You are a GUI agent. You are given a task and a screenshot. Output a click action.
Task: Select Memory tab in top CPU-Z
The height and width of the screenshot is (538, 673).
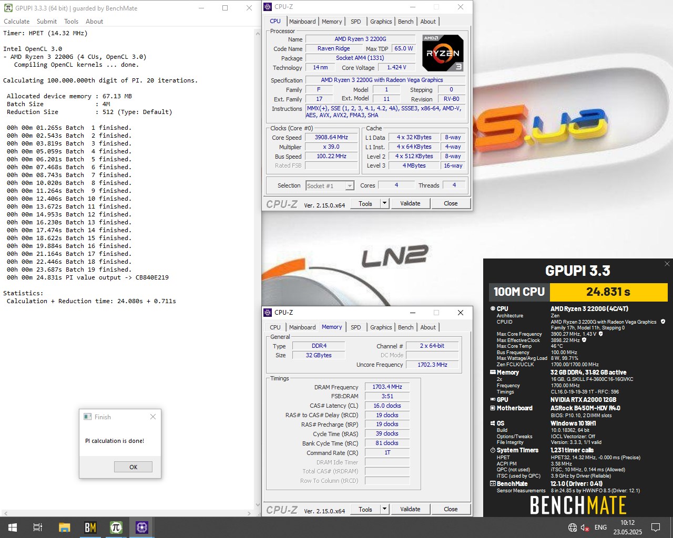[x=332, y=22]
